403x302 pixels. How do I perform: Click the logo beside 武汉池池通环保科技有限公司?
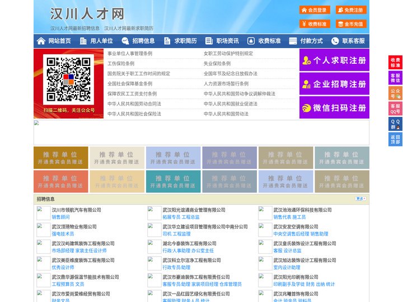[x=265, y=213]
